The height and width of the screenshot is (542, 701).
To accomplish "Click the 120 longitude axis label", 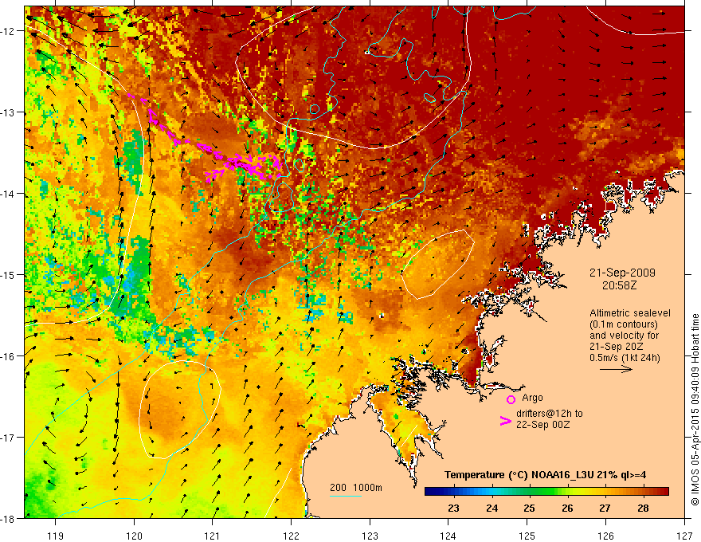I will 134,536.
